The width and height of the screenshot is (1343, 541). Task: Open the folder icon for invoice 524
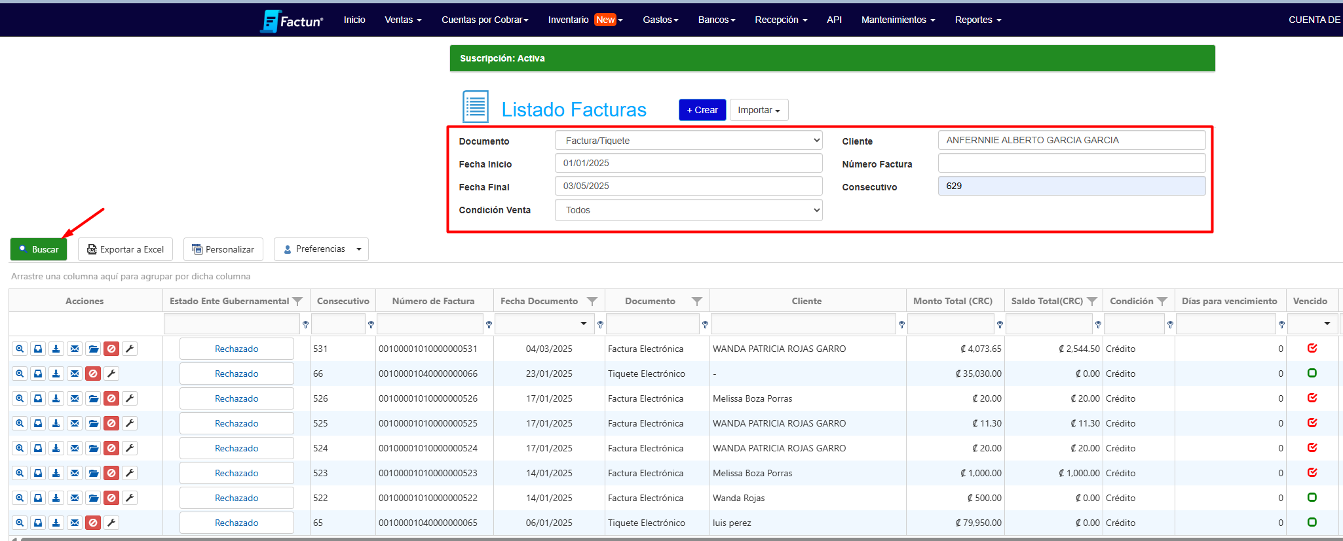[93, 448]
